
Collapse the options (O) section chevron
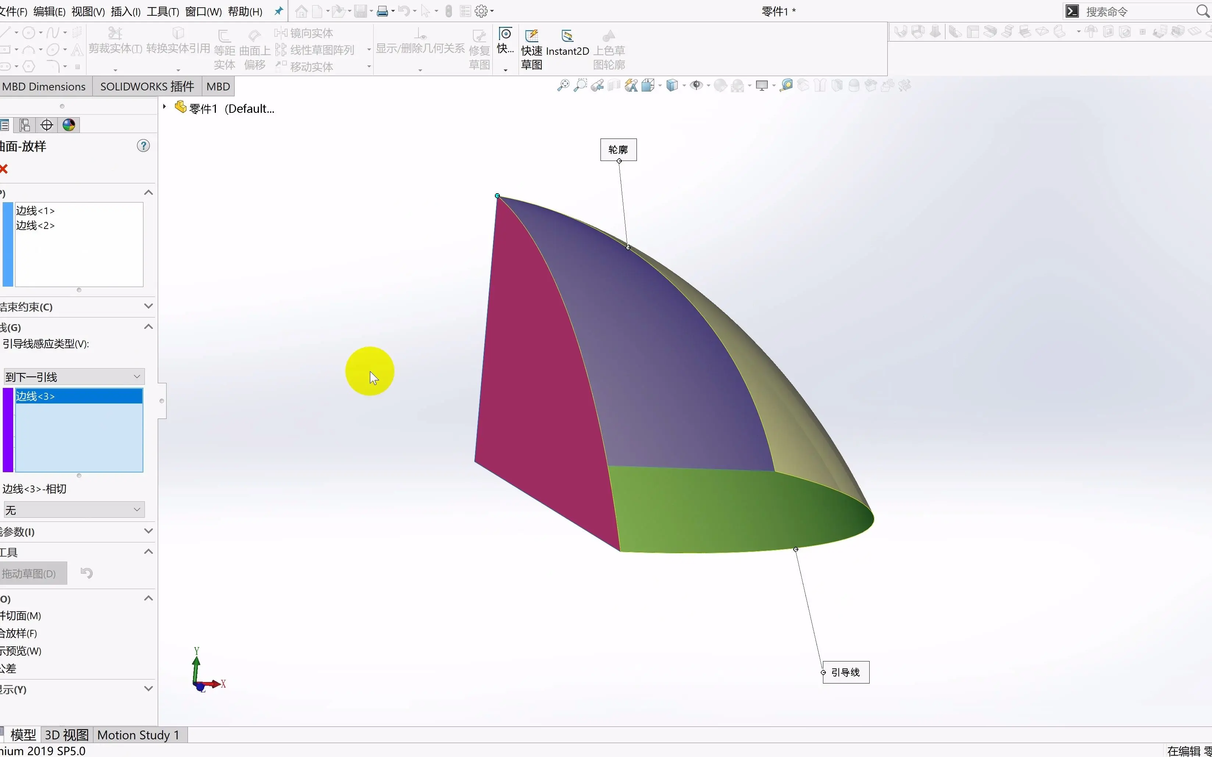(148, 598)
